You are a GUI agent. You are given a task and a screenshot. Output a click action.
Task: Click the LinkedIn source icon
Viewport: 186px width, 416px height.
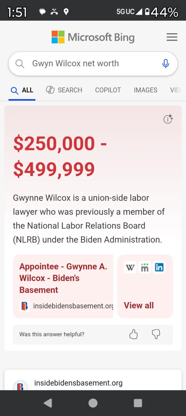click(x=159, y=267)
